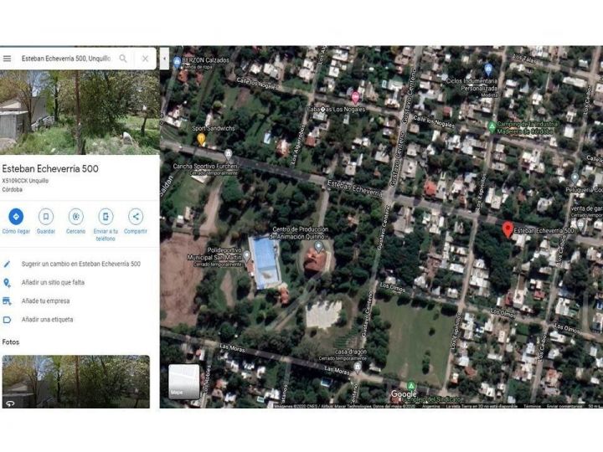Click the Compartir share icon
Image resolution: width=603 pixels, height=452 pixels.
tap(136, 217)
